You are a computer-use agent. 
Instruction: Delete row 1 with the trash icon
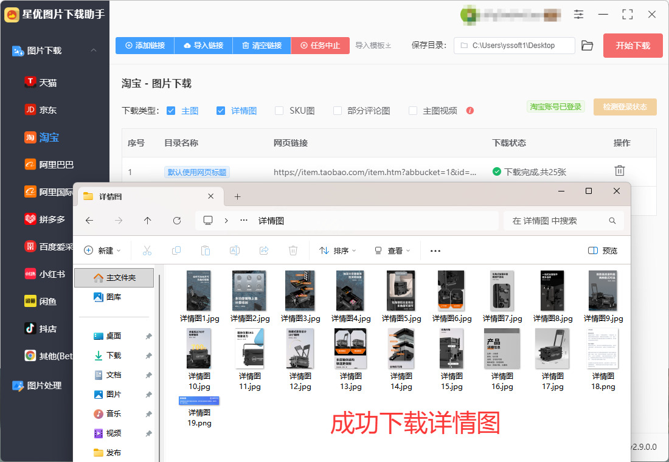620,171
